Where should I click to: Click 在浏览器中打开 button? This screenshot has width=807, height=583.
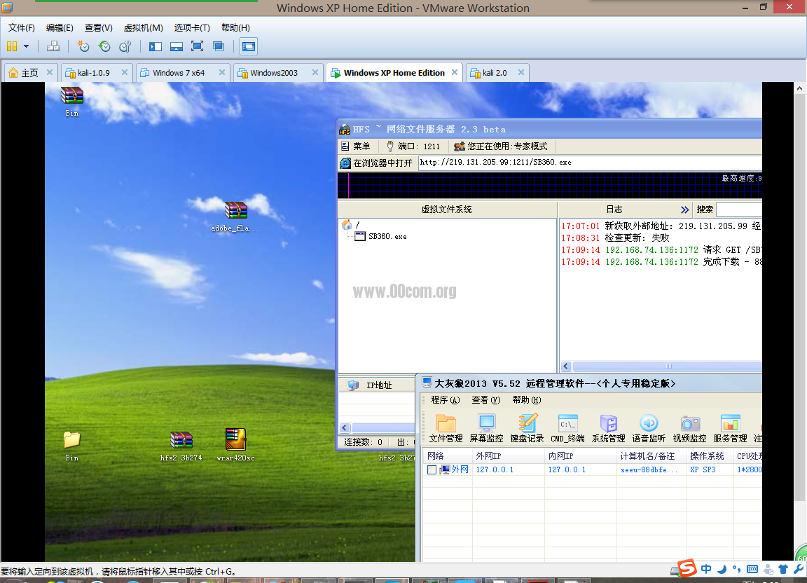click(377, 163)
